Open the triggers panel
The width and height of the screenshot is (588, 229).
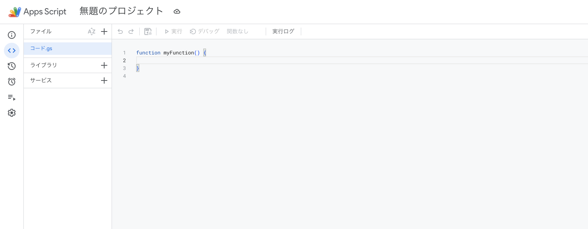point(12,82)
